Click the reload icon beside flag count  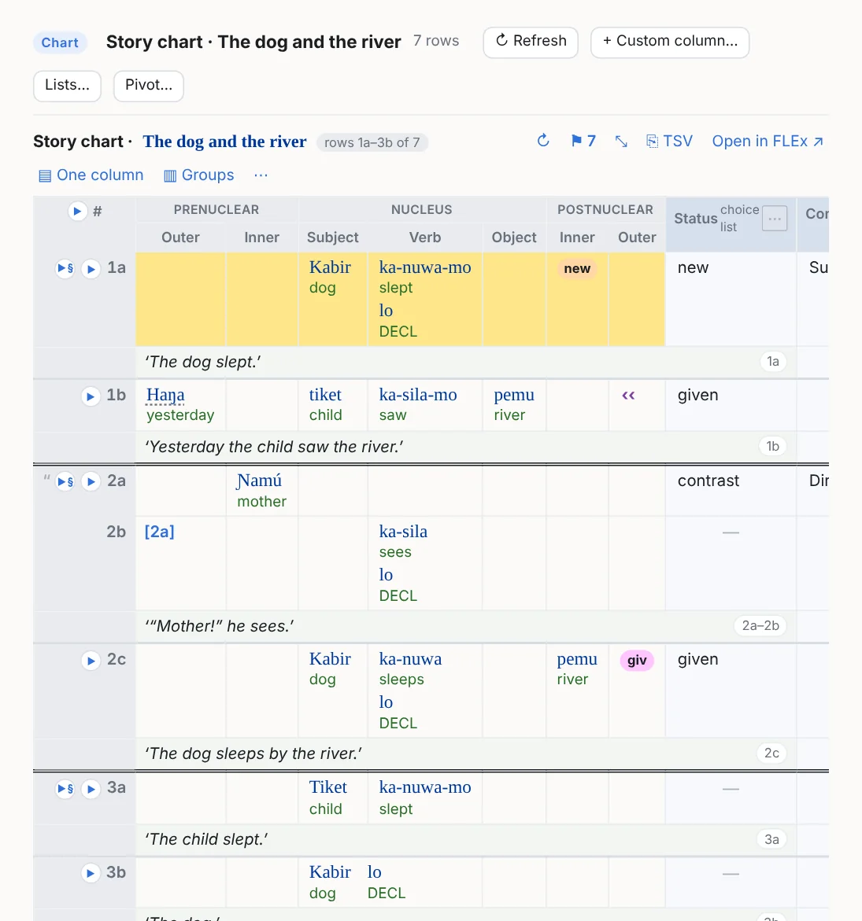tap(543, 141)
